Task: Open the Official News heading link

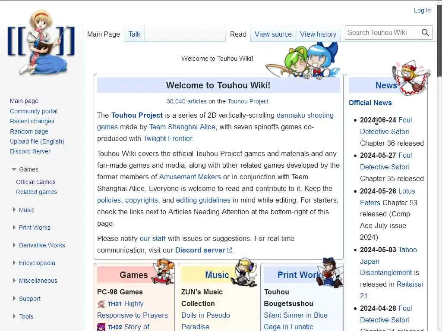Action: pyautogui.click(x=370, y=103)
